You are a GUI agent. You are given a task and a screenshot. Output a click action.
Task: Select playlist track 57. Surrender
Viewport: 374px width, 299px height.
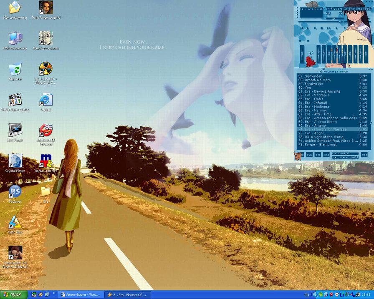pos(333,76)
